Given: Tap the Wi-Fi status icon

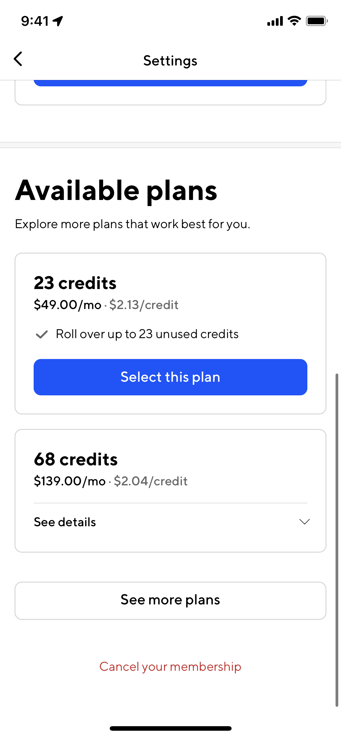Looking at the screenshot, I should click(x=294, y=21).
